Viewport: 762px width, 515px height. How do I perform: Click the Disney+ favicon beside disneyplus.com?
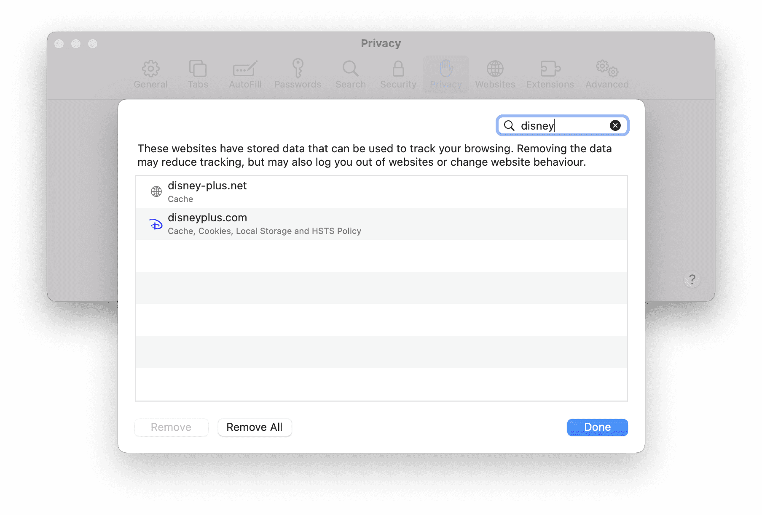[156, 224]
